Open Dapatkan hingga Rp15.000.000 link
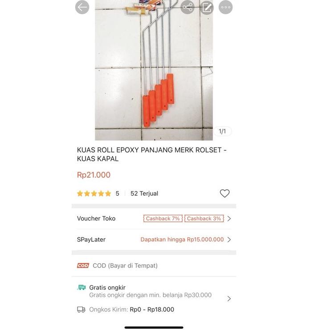Viewport: 330px width, 330px height. click(x=182, y=240)
